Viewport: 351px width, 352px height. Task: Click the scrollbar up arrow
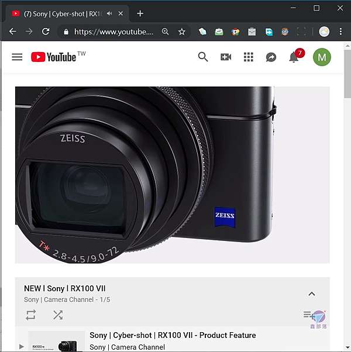(x=347, y=46)
